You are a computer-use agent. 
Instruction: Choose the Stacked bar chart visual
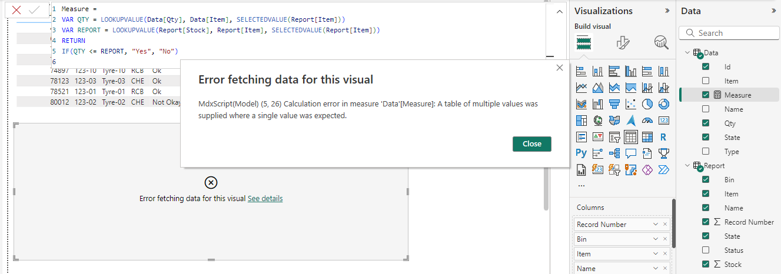coord(581,71)
